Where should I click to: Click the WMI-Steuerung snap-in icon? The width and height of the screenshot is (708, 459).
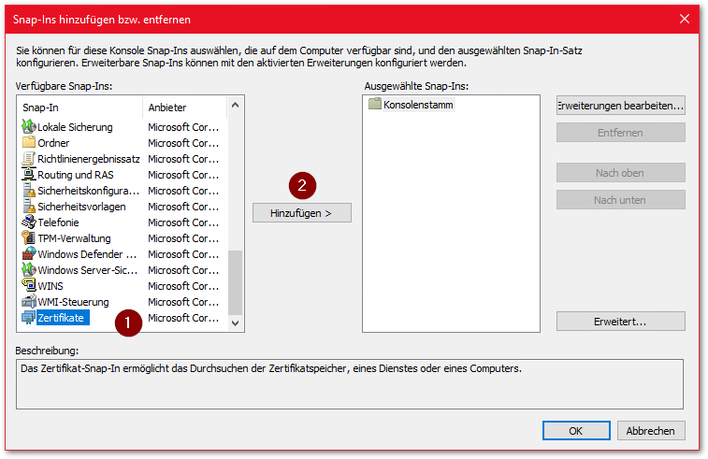[28, 302]
